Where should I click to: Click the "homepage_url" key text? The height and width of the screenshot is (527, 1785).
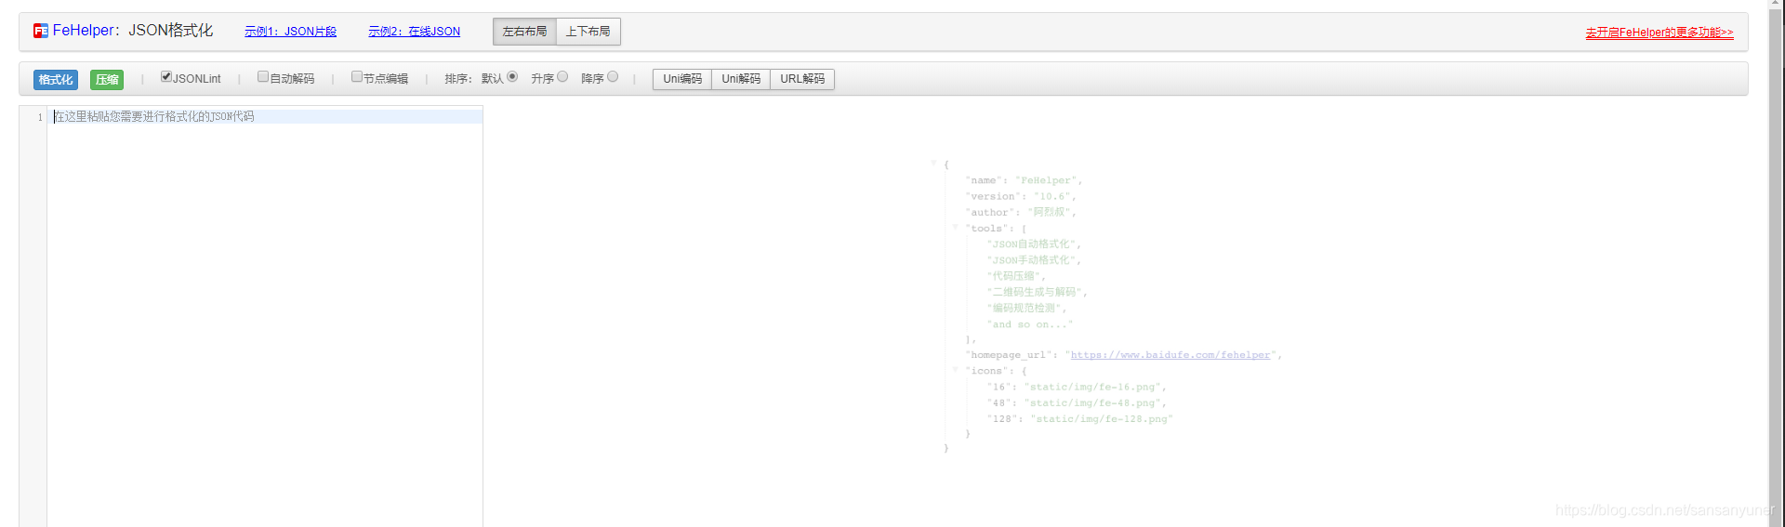(1008, 355)
